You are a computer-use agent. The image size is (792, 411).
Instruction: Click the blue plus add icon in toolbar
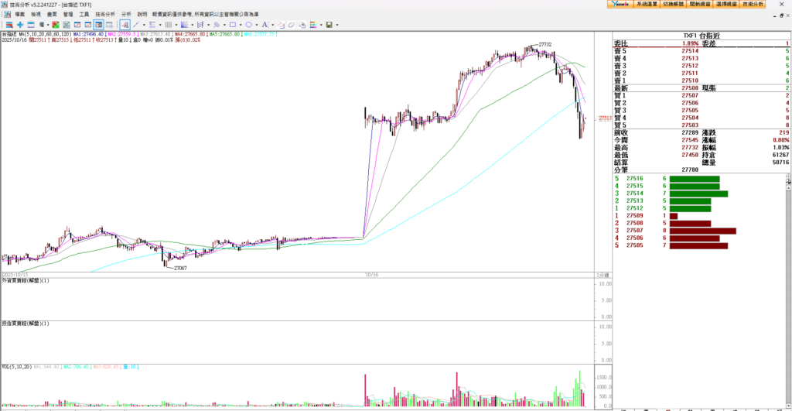click(19, 25)
